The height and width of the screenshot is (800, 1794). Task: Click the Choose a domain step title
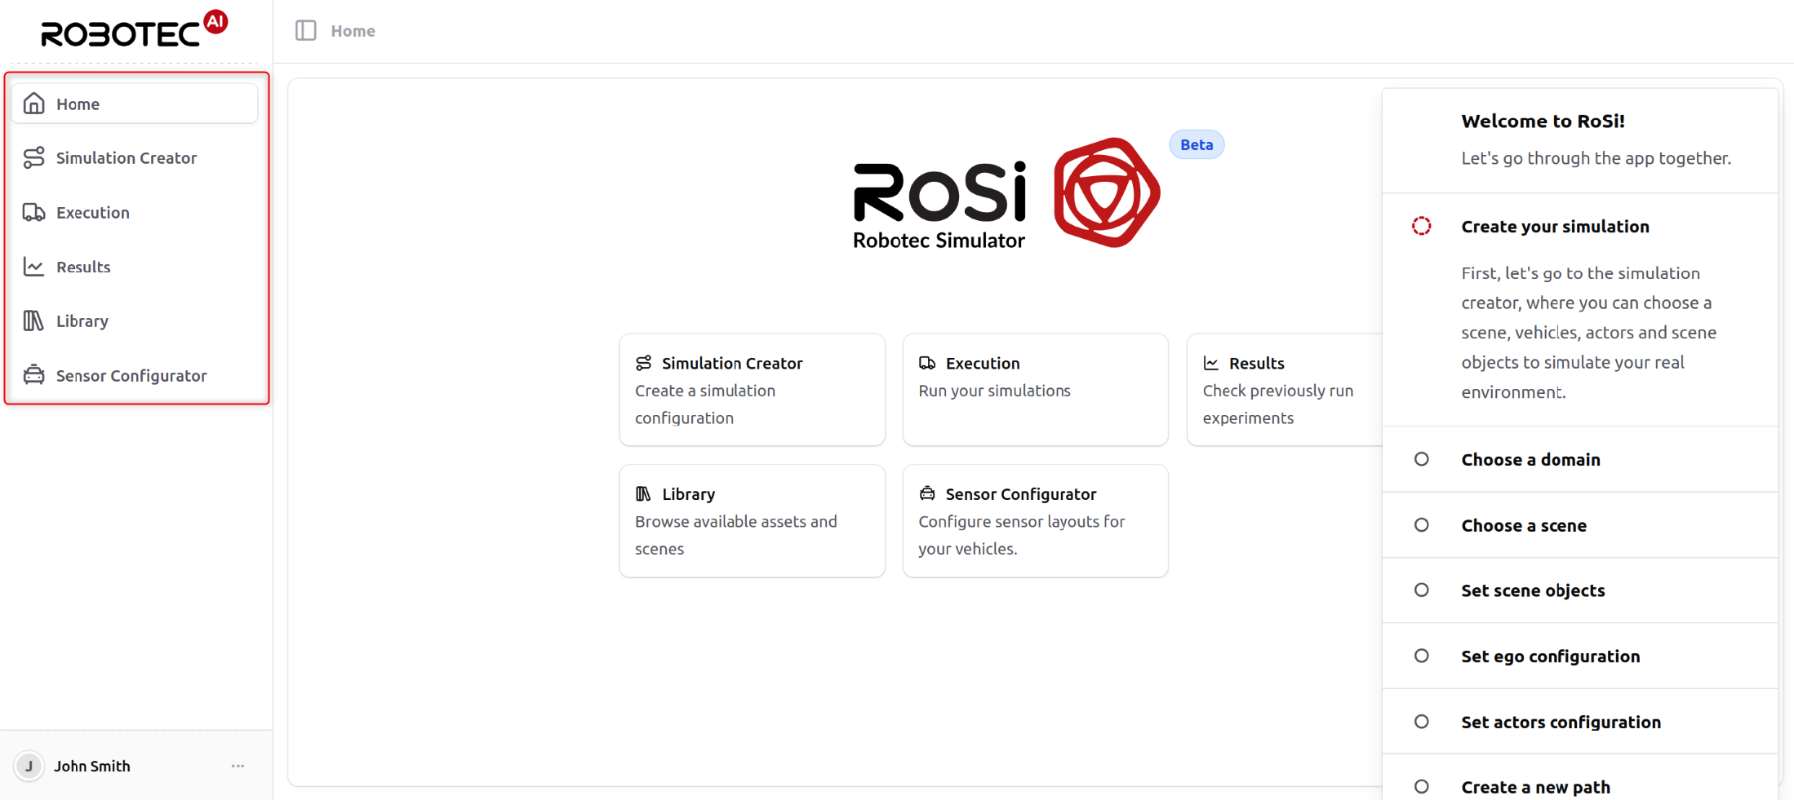1530,459
